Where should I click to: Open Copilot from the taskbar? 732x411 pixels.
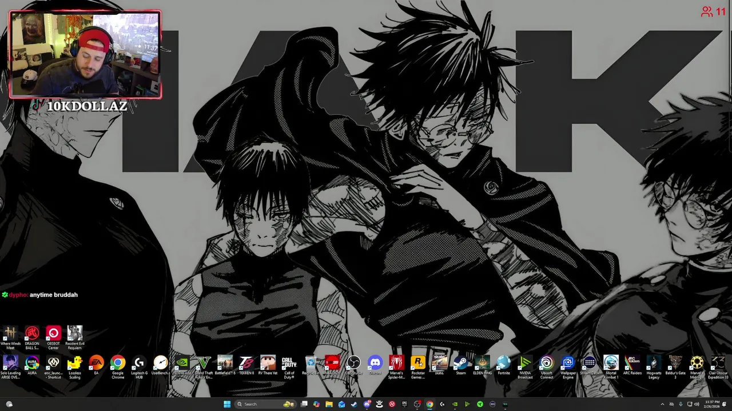316,404
